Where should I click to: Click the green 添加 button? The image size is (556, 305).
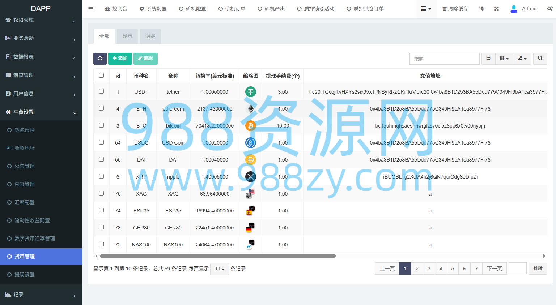120,59
